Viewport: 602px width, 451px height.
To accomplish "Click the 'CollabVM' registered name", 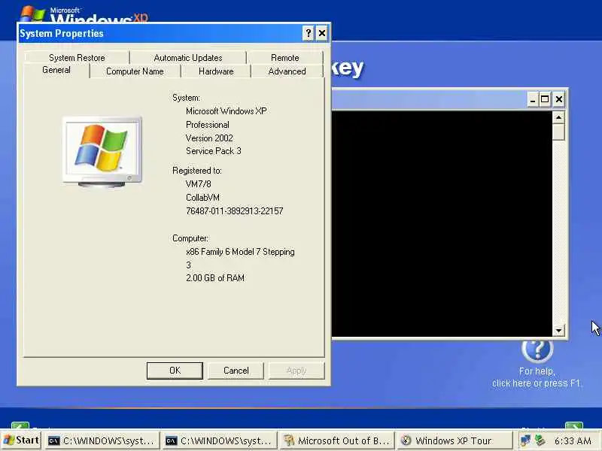I will 202,198.
